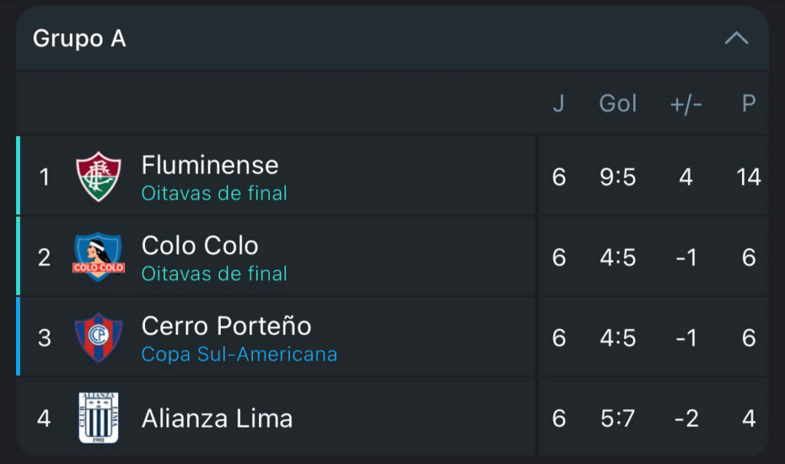Image resolution: width=785 pixels, height=464 pixels.
Task: Click the Alianza Lima club badge
Action: click(x=99, y=418)
